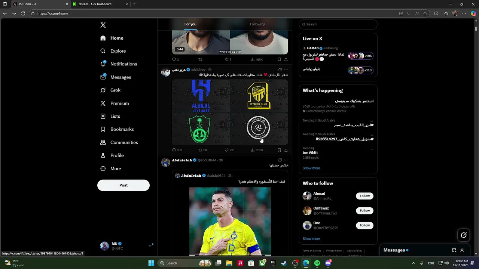Follow the Ahmad account
This screenshot has width=479, height=269.
(364, 196)
